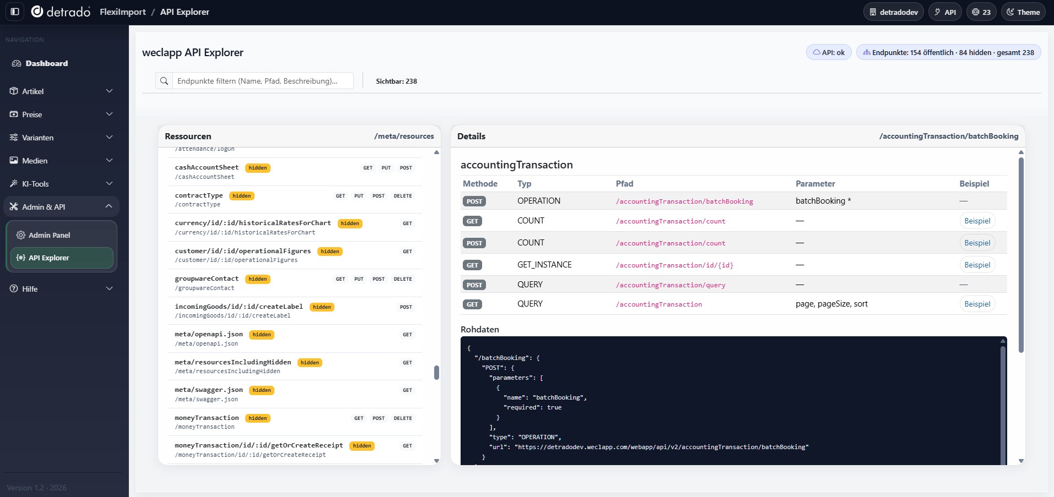
Task: Click the /meta/resources label in Ressourcen header
Action: (404, 136)
